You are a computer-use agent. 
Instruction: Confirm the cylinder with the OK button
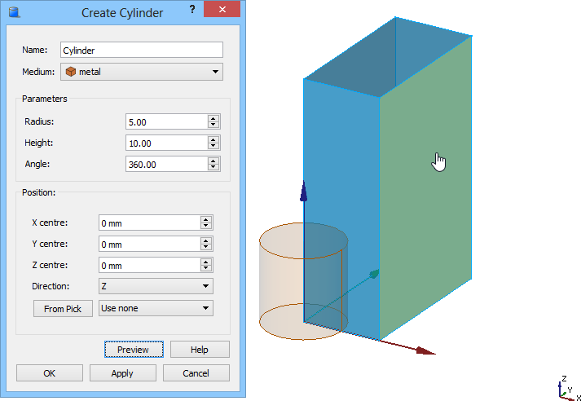point(49,372)
